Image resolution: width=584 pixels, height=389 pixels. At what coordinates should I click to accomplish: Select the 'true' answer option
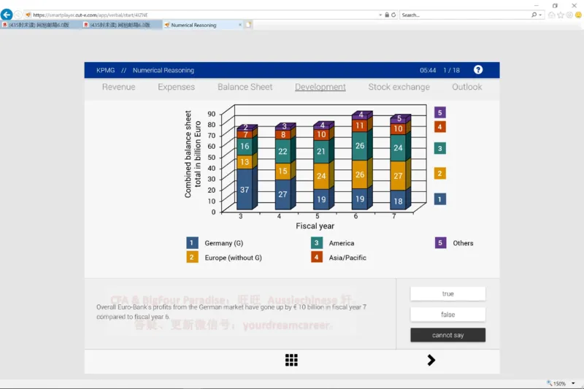447,293
